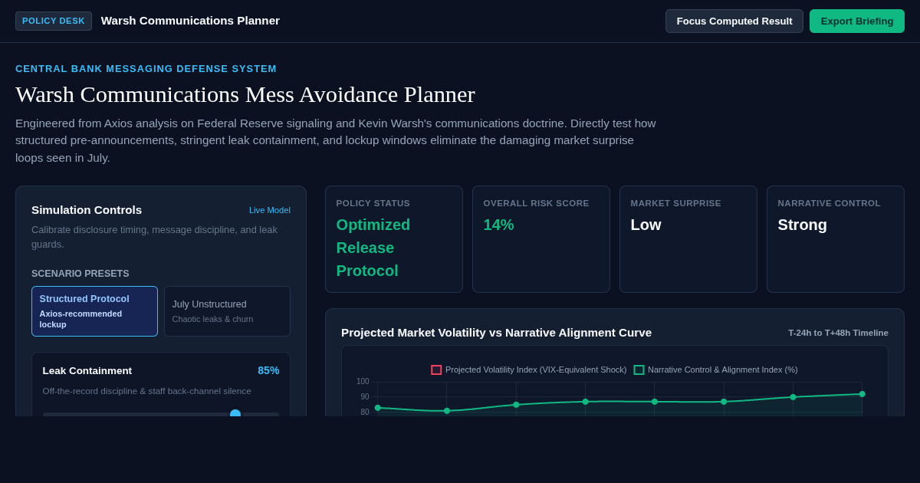Image resolution: width=920 pixels, height=483 pixels.
Task: Adjust the Leak Containment slider handle
Action: click(235, 414)
